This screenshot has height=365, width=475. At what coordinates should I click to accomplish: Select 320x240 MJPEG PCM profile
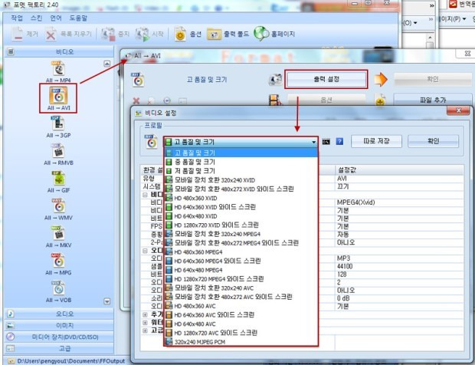241,342
